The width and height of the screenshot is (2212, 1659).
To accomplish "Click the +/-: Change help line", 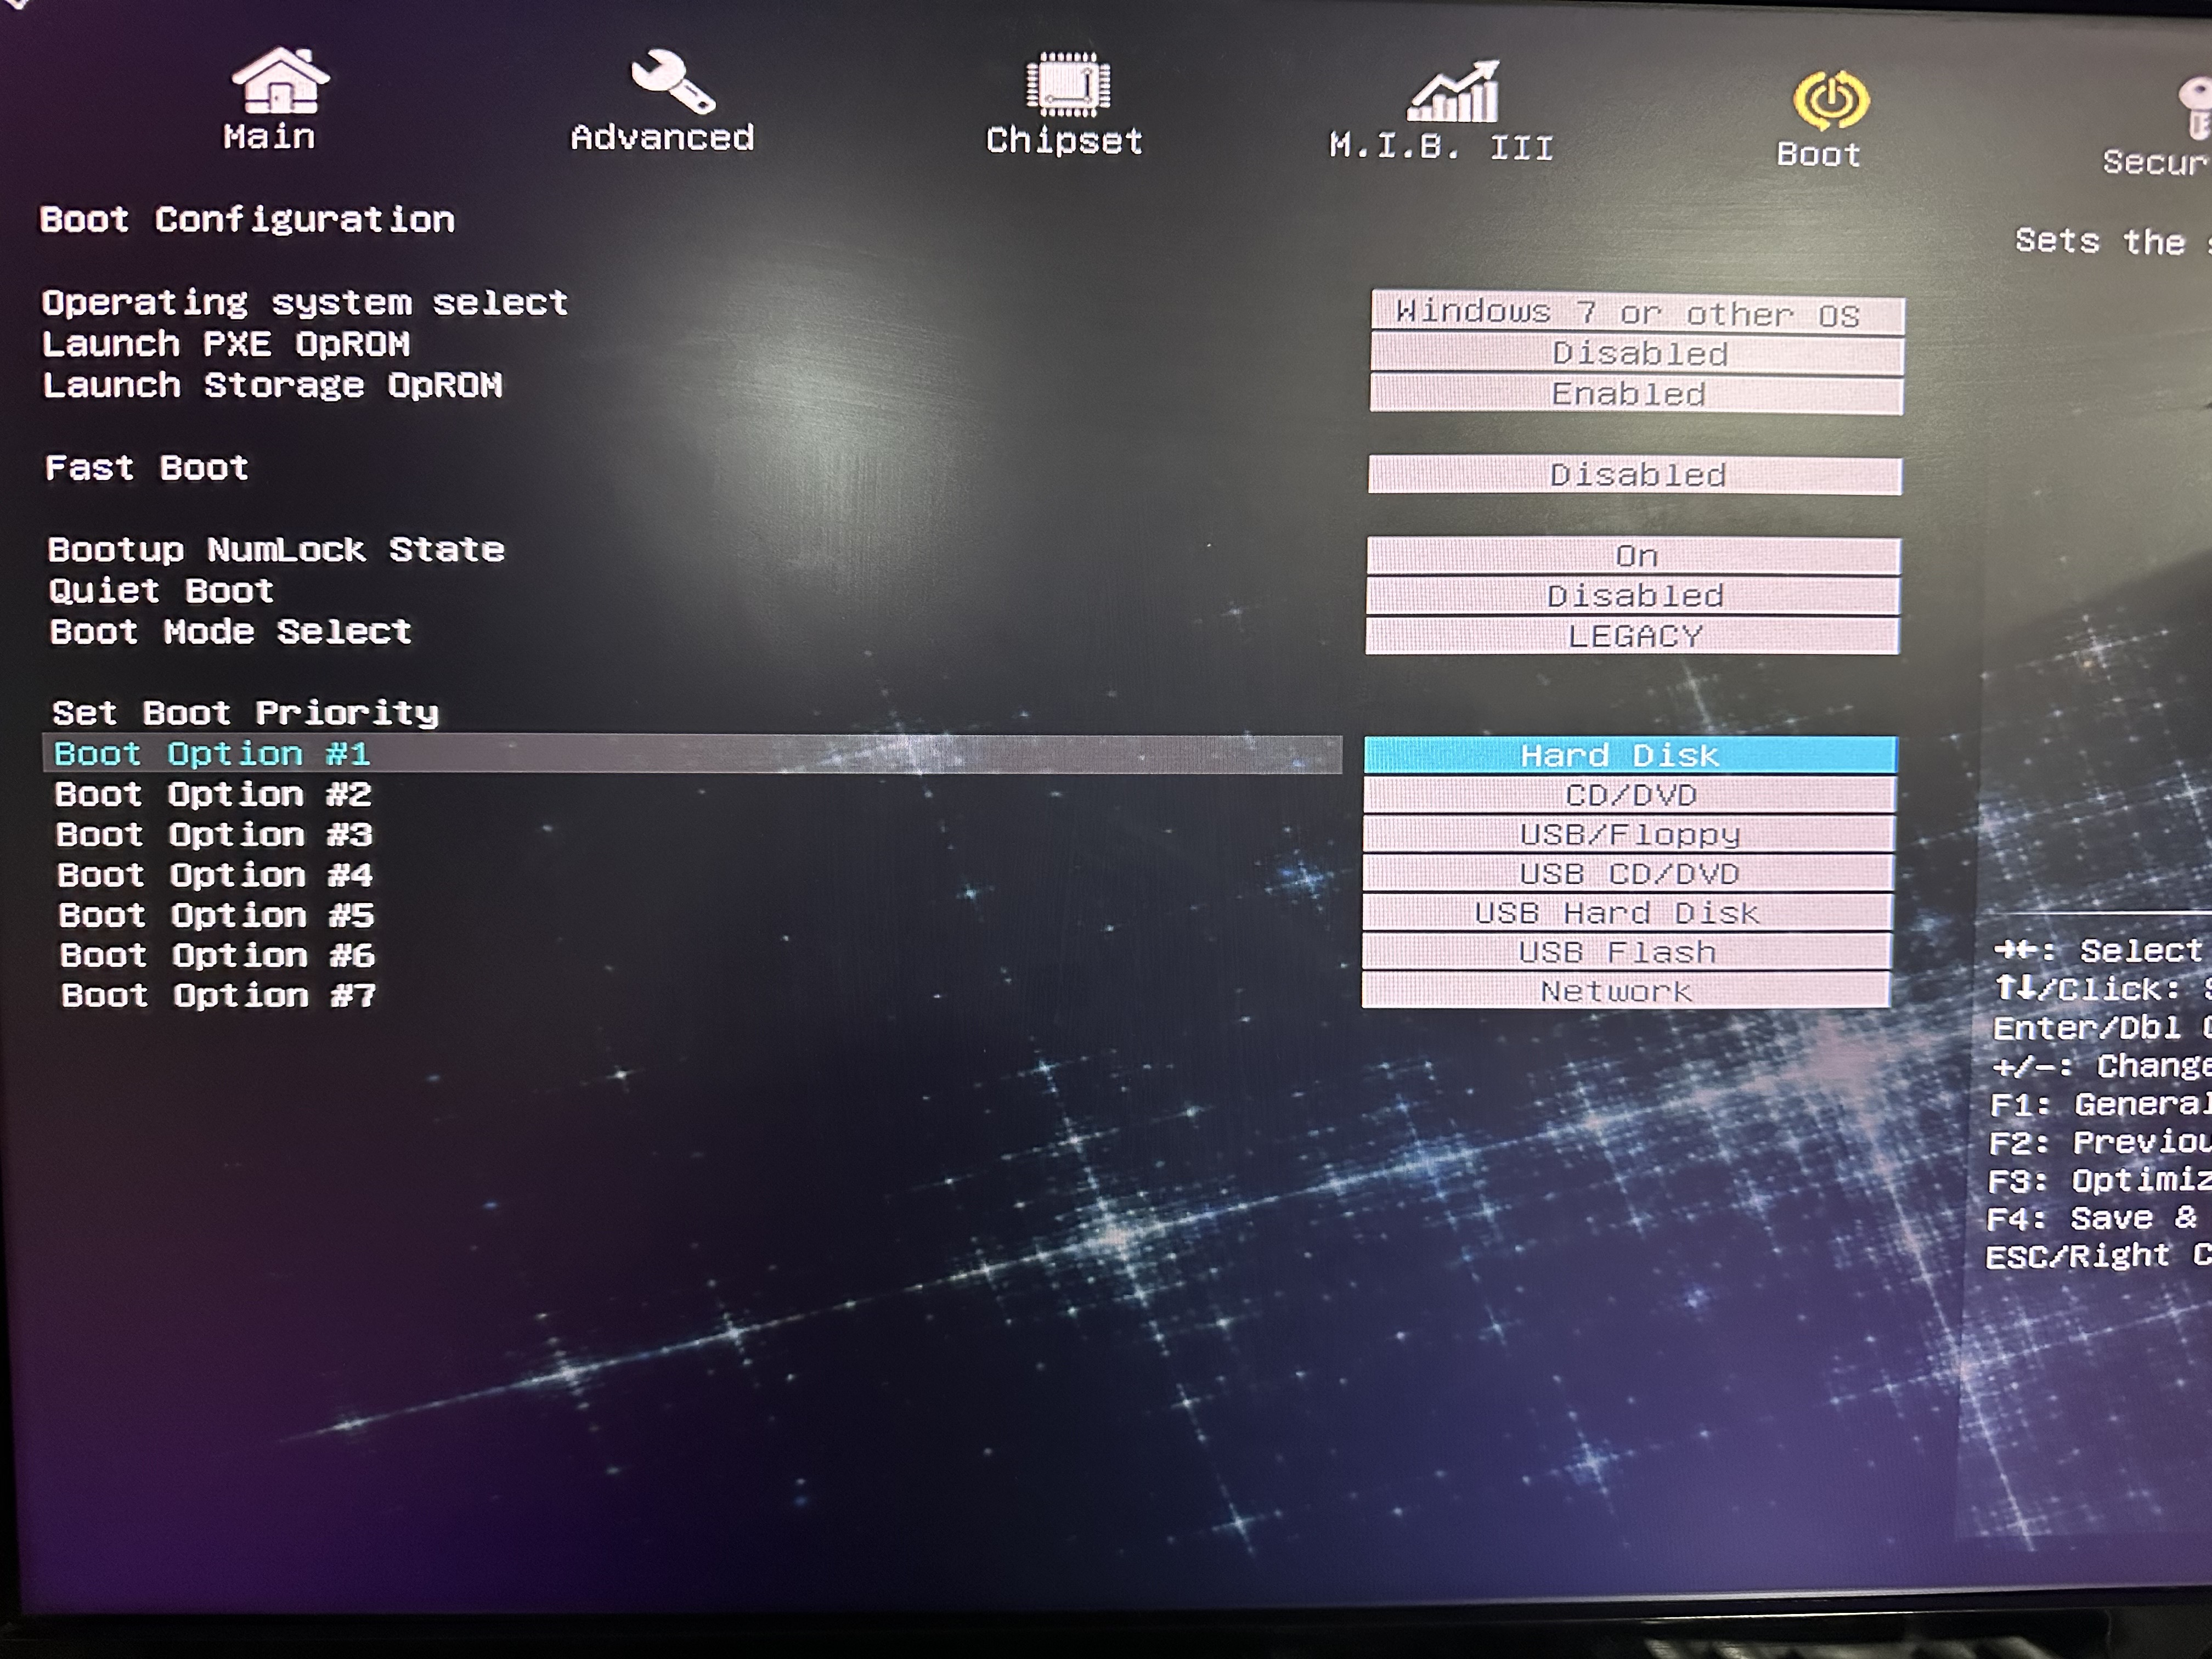I will click(x=2101, y=1066).
